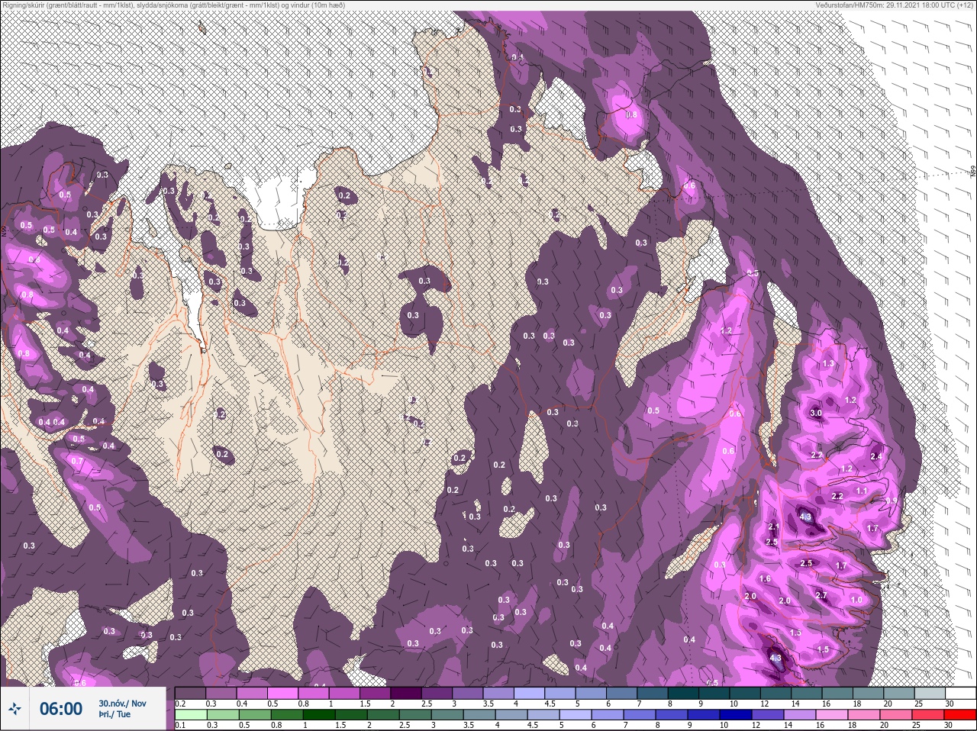Click the 3.0 precipitation value on the map
Image resolution: width=977 pixels, height=731 pixels.
click(816, 413)
